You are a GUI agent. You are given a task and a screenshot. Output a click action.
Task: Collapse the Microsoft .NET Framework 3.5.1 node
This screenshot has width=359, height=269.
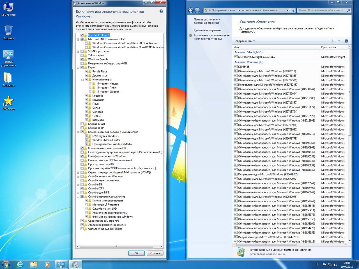tap(78, 40)
